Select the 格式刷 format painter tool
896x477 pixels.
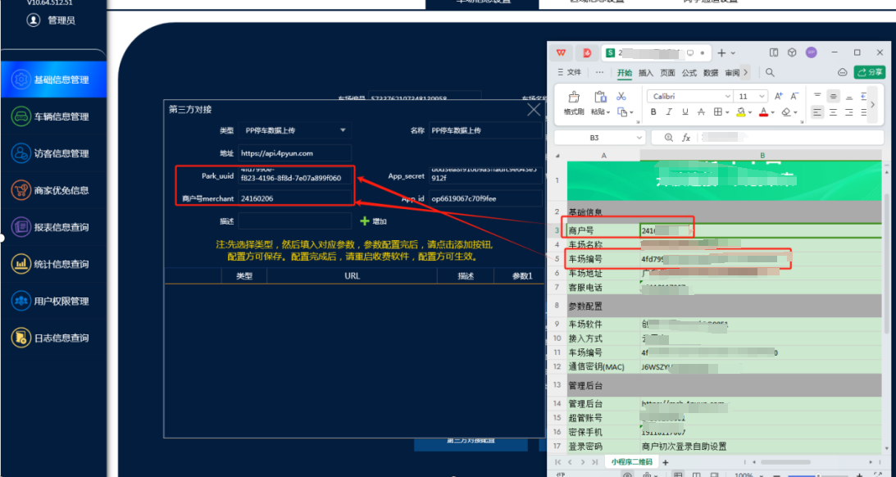tap(573, 102)
